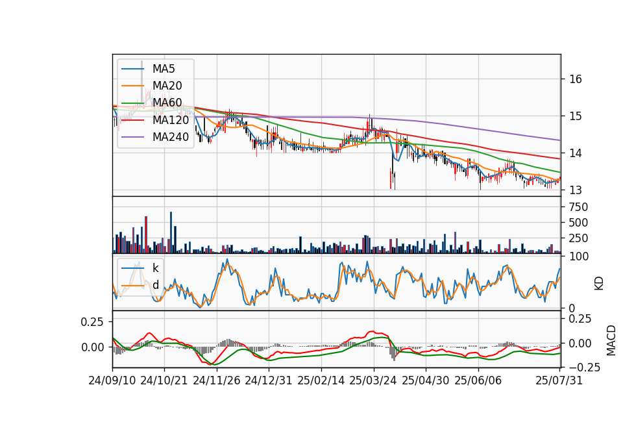
Task: Click the price axis value 14
Action: point(576,153)
